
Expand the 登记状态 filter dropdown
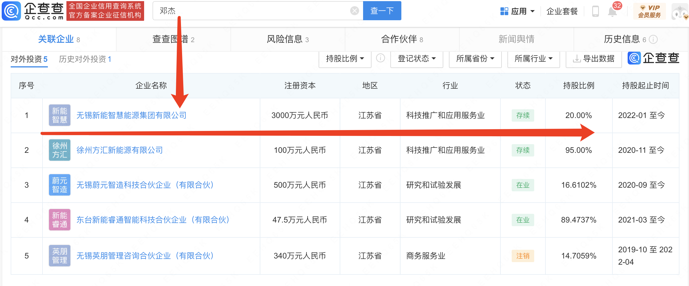pyautogui.click(x=417, y=59)
